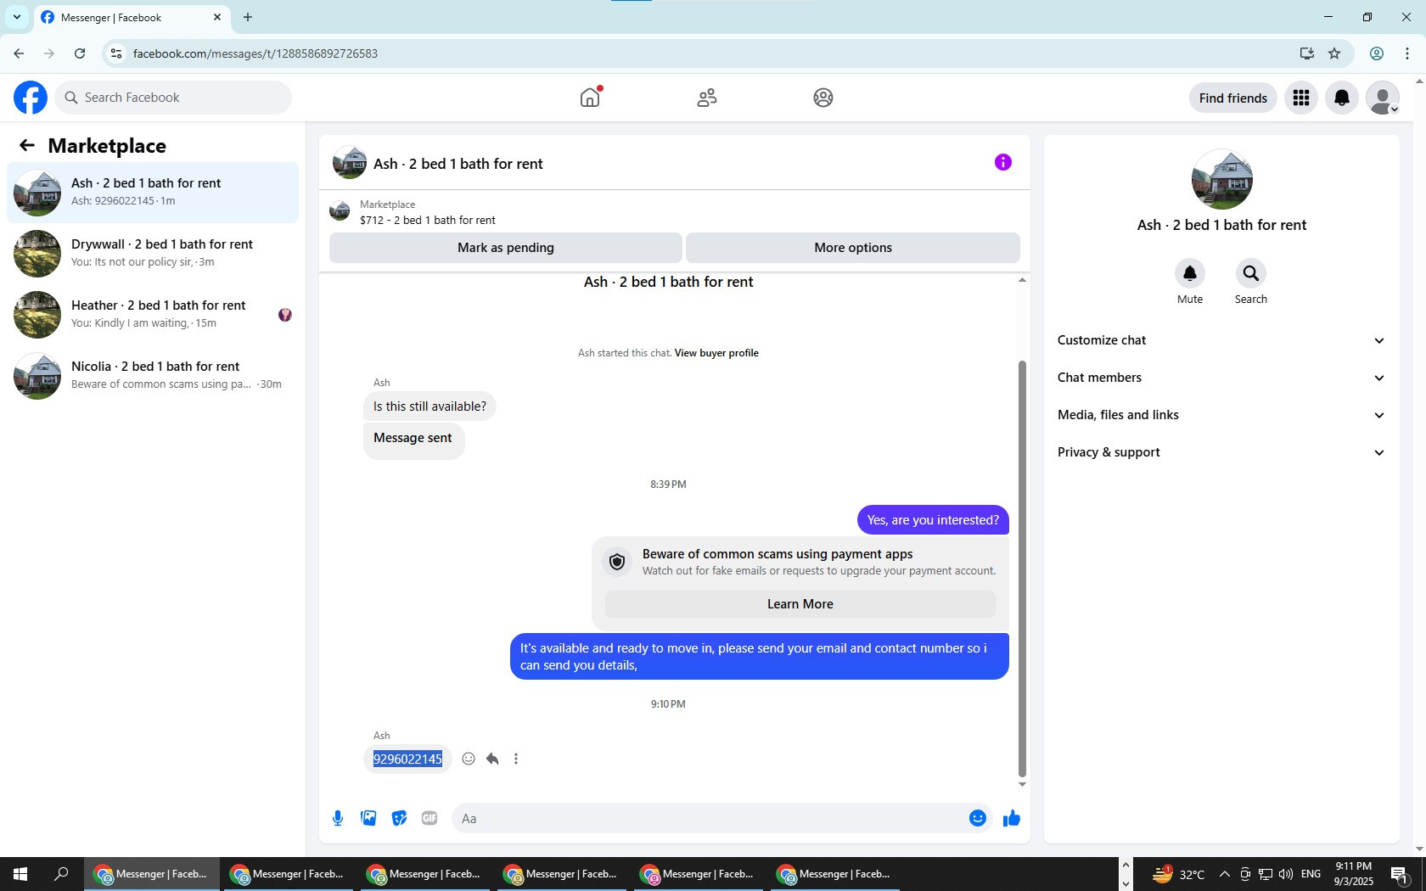Open the tab search dropdown in Chrome

tap(16, 17)
